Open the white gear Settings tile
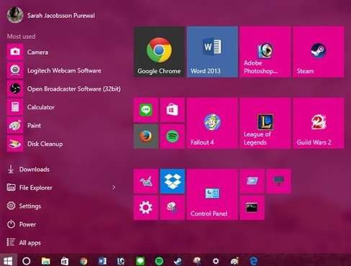This screenshot has width=351, height=266. [146, 208]
